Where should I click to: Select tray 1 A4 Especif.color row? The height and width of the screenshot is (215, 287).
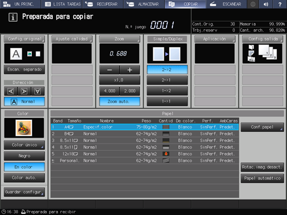point(145,127)
